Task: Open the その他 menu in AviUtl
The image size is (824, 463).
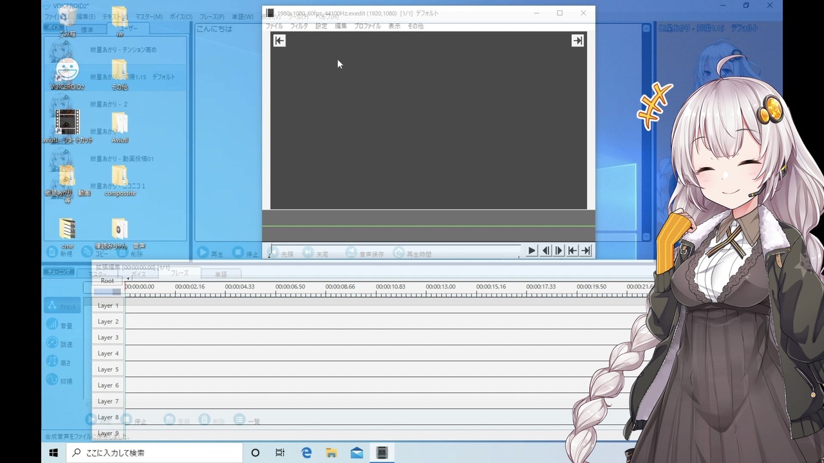Action: pyautogui.click(x=415, y=26)
